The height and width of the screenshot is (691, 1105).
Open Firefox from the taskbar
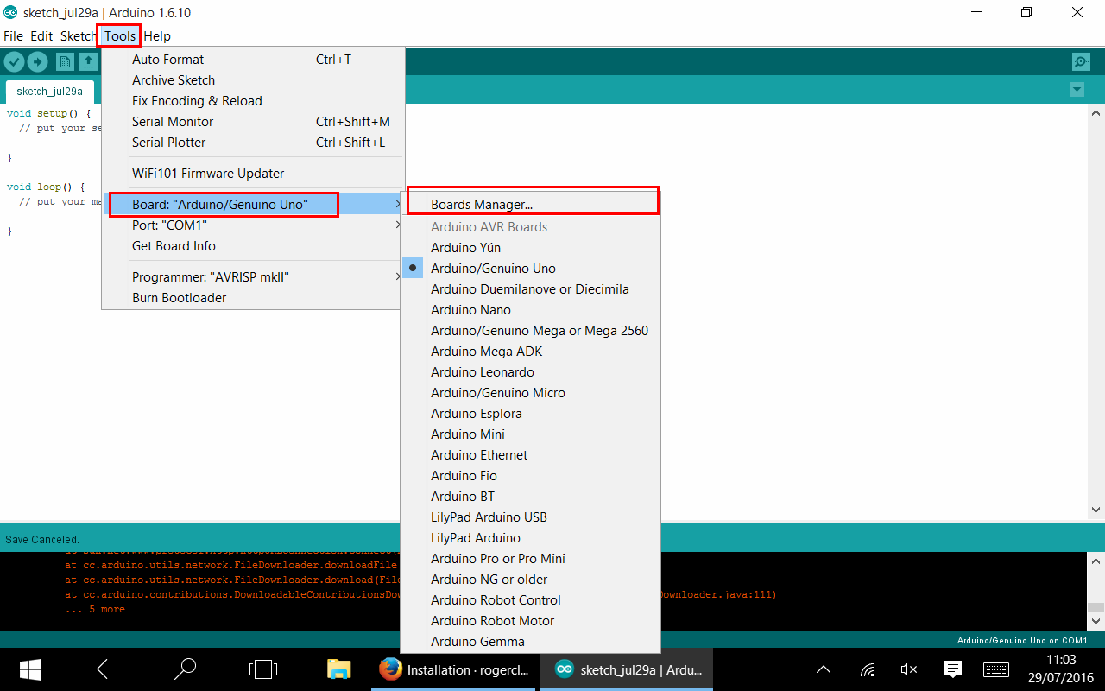(x=391, y=669)
